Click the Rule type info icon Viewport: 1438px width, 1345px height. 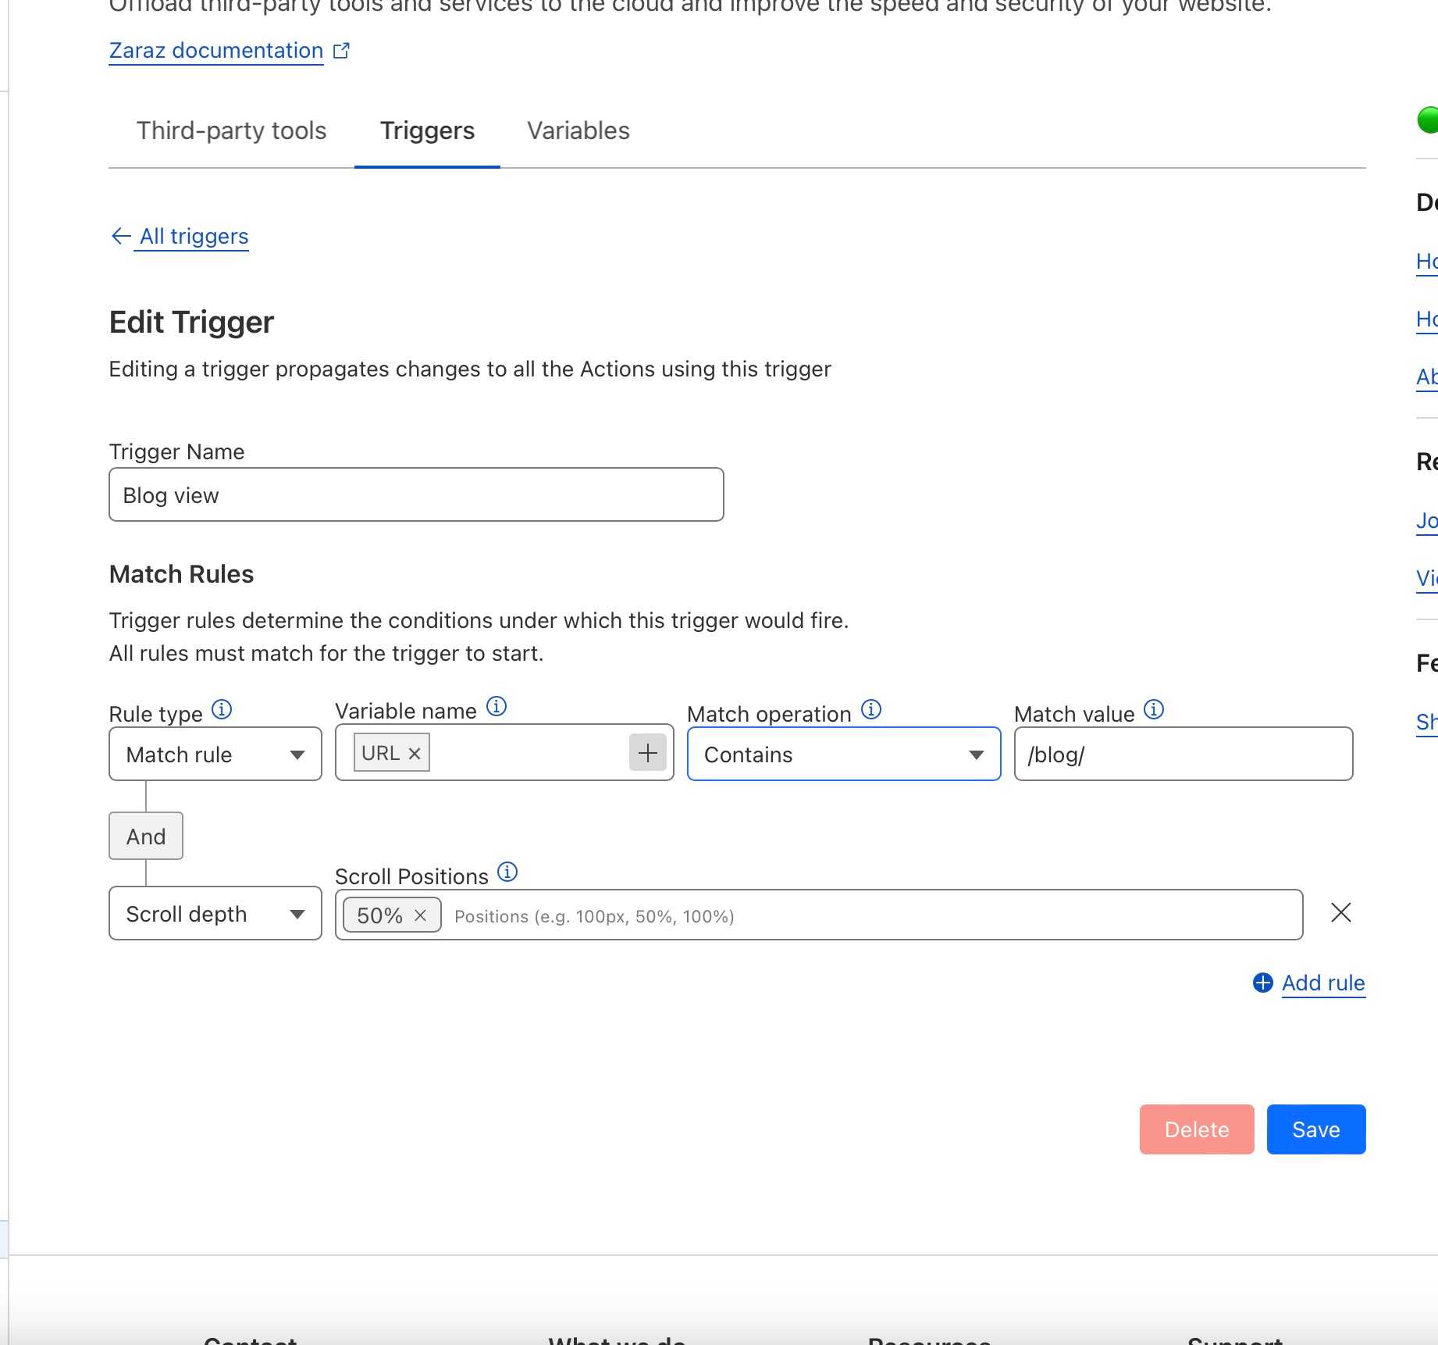coord(222,709)
